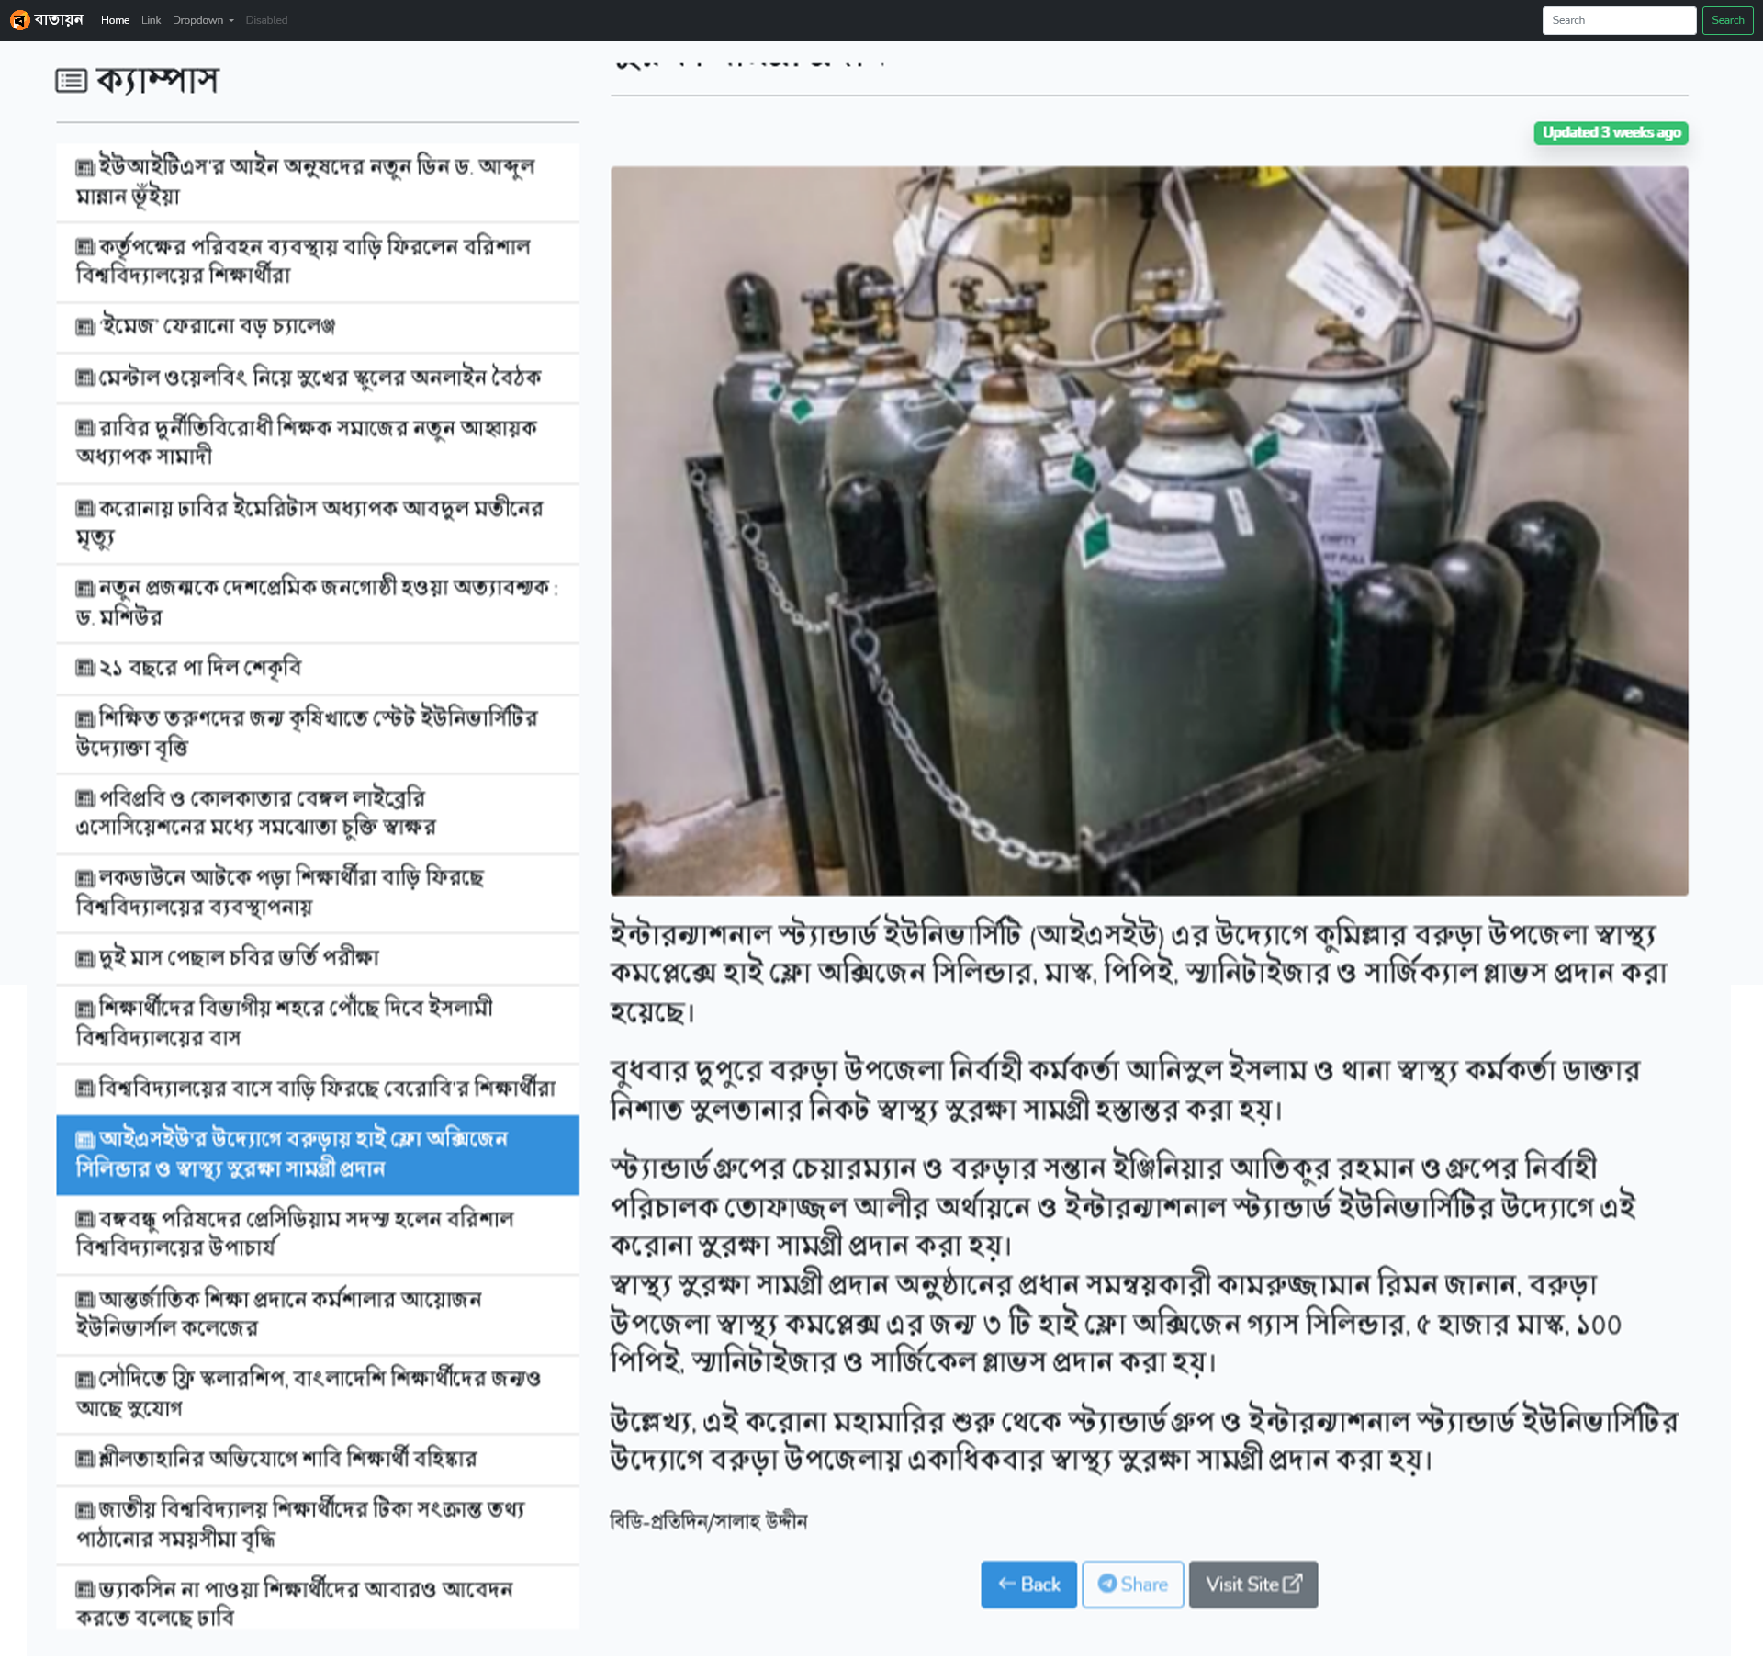
Task: Click the green Search button
Action: click(x=1727, y=20)
